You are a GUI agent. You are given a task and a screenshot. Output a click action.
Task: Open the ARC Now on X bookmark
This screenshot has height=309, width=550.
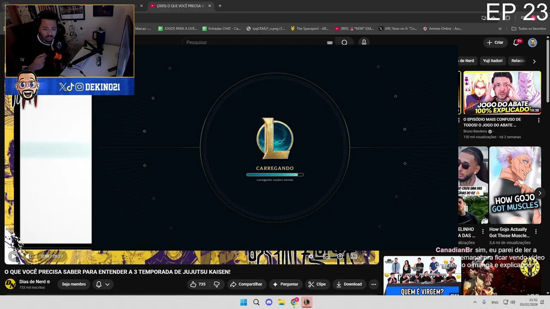pyautogui.click(x=397, y=28)
